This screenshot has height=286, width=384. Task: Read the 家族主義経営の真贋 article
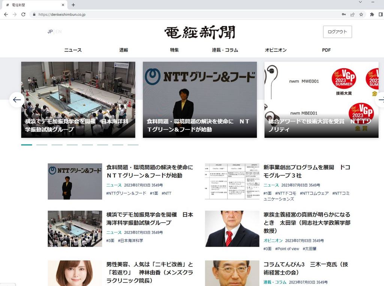(x=307, y=223)
